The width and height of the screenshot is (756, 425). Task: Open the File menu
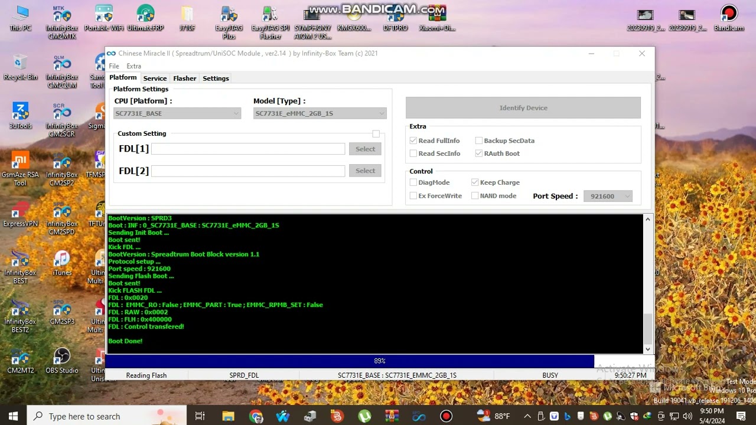coord(114,66)
